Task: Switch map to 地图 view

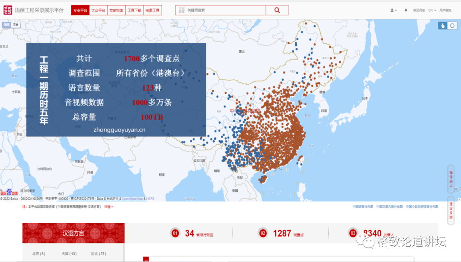Action: [x=6, y=25]
